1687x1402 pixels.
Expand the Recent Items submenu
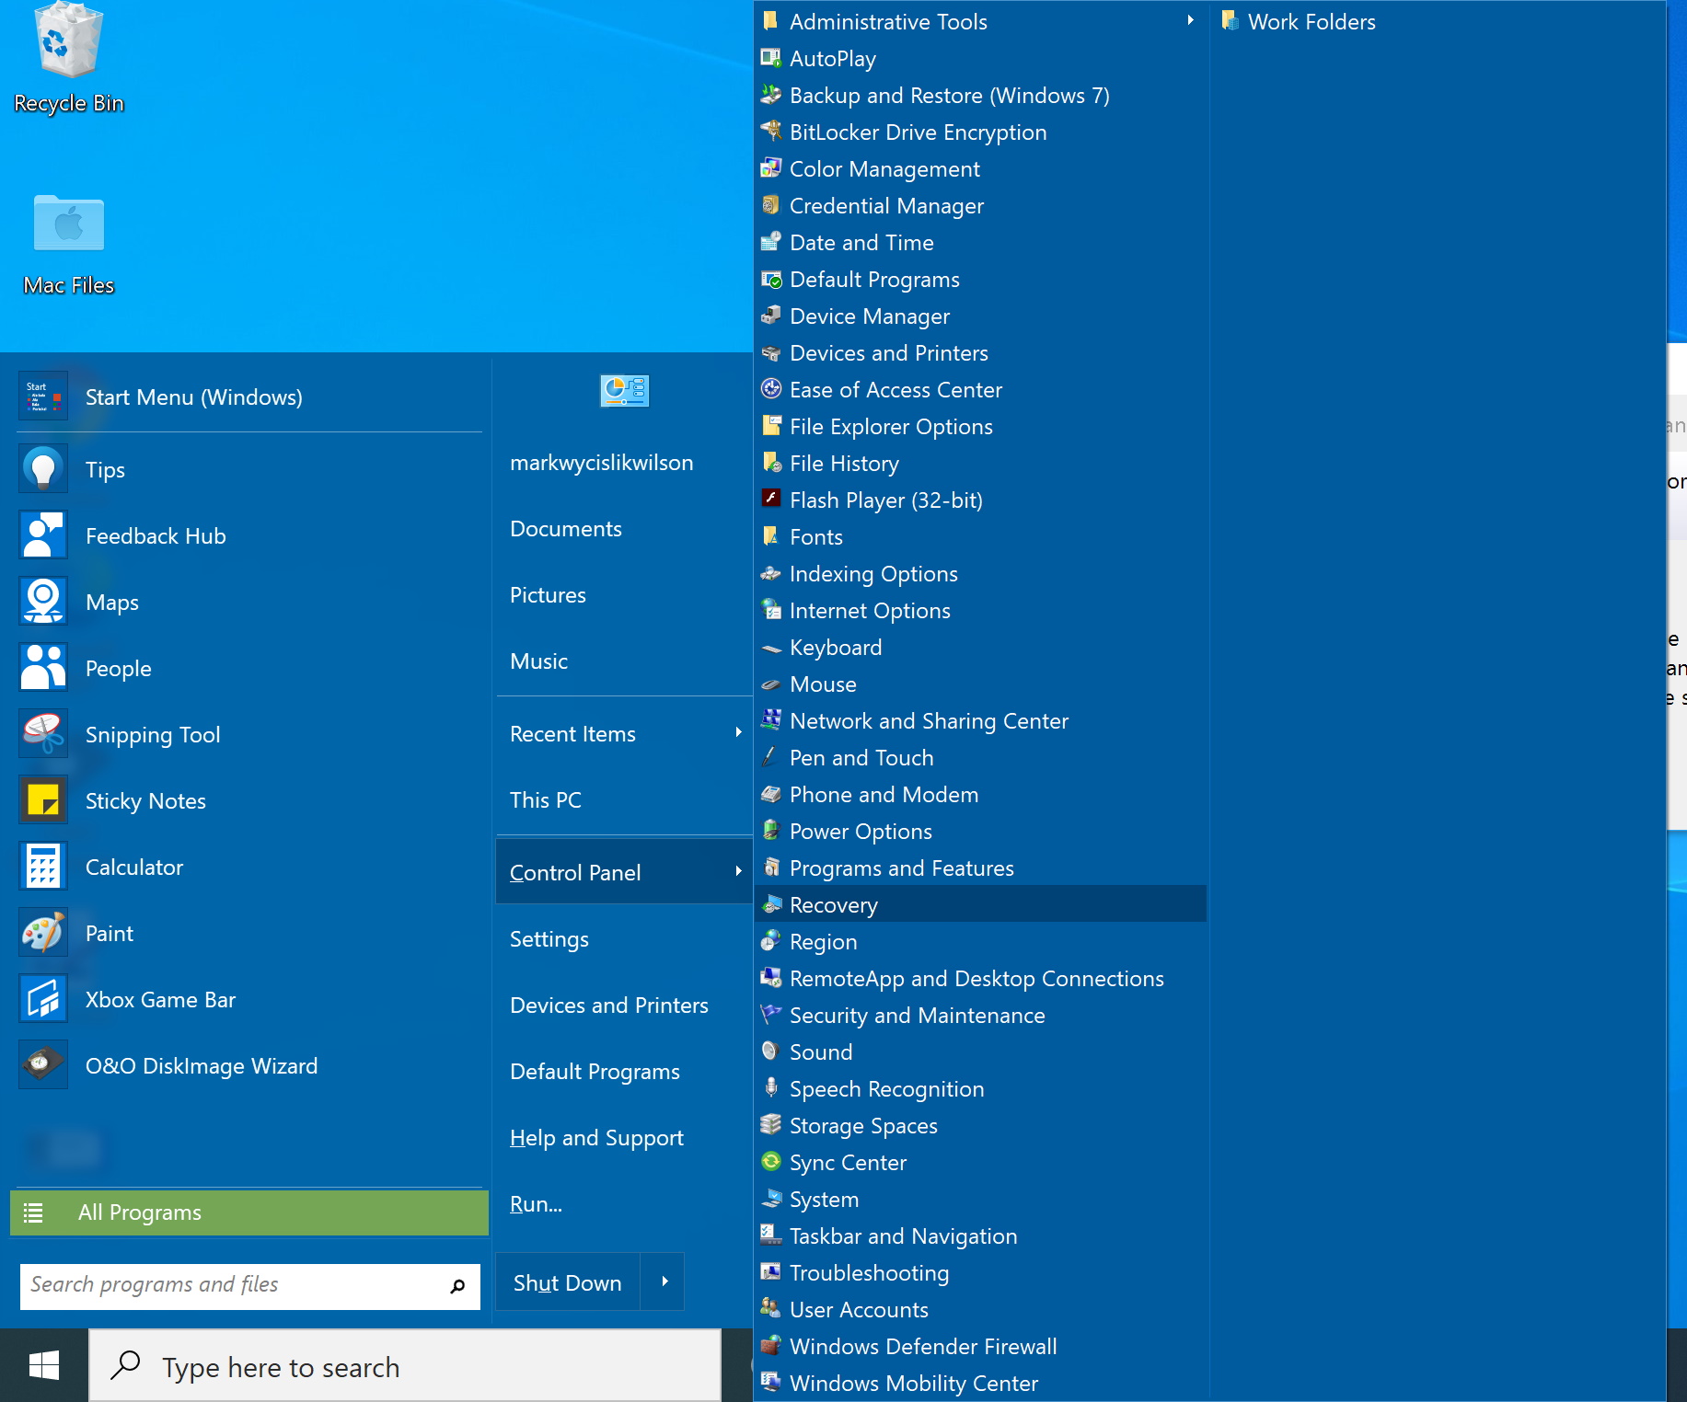(x=572, y=733)
